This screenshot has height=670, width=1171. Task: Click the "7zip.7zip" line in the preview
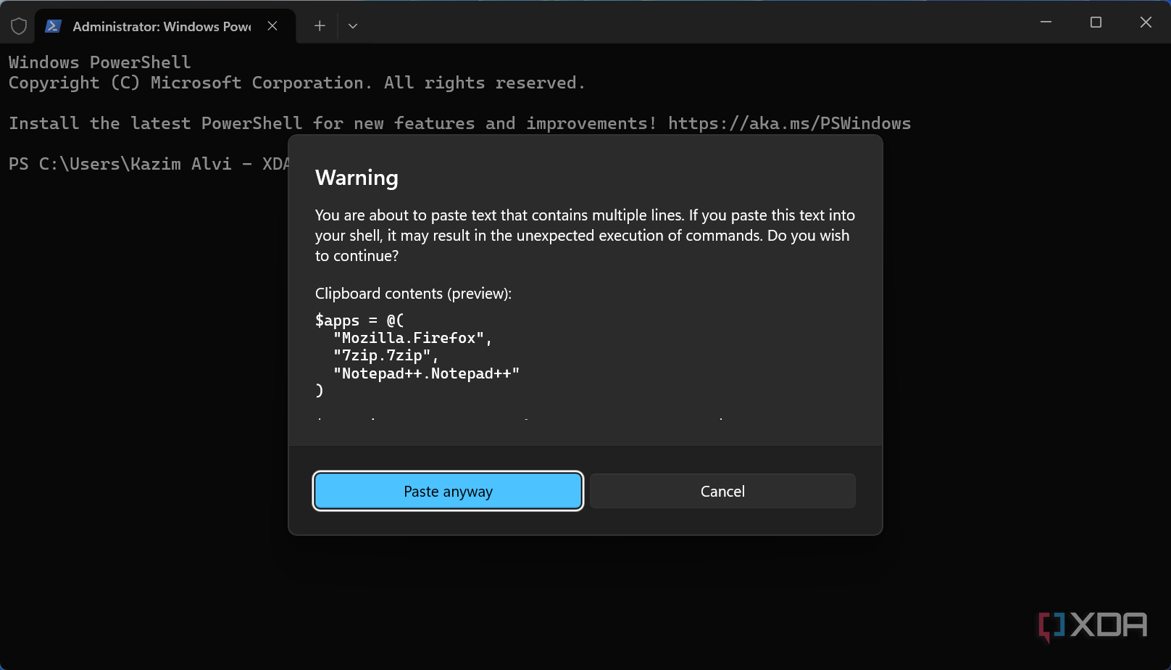click(x=386, y=355)
